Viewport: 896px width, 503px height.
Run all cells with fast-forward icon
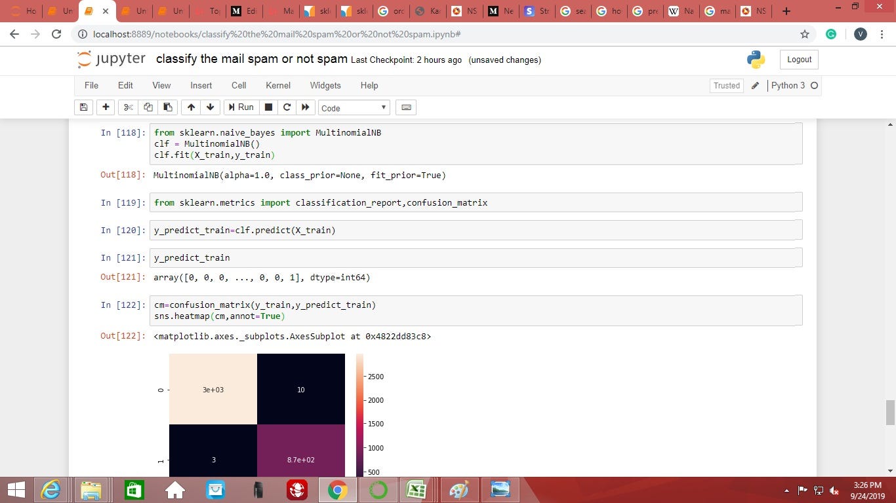point(306,107)
